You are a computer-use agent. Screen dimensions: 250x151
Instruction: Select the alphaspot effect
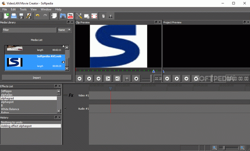pos(28,102)
